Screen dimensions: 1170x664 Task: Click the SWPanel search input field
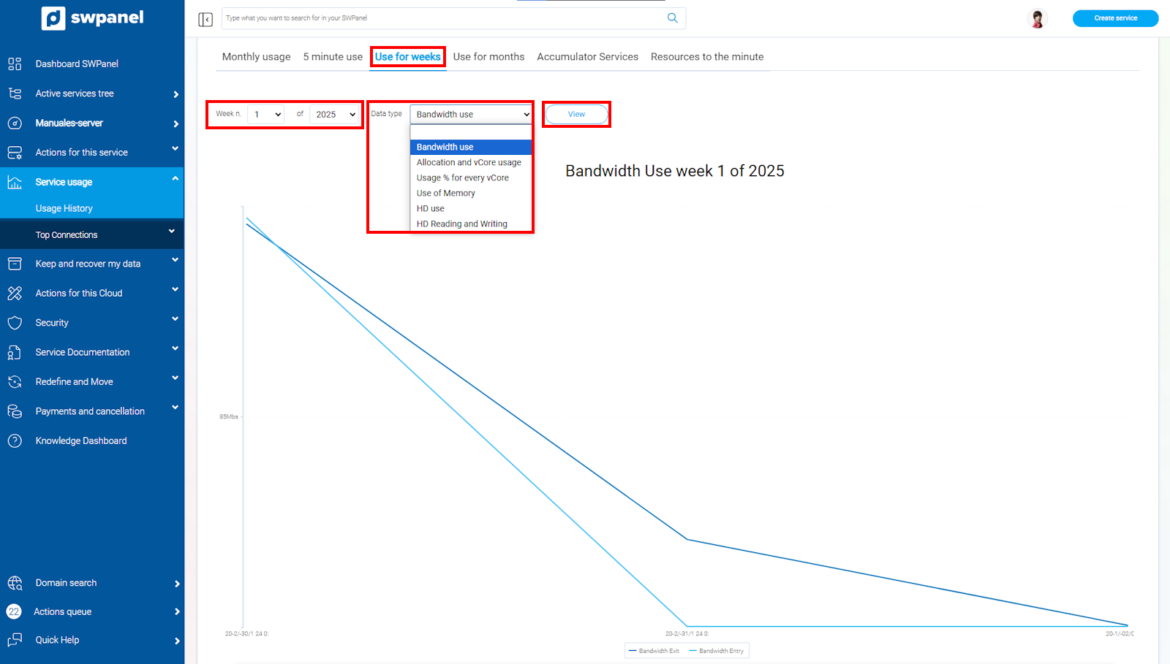pyautogui.click(x=443, y=18)
